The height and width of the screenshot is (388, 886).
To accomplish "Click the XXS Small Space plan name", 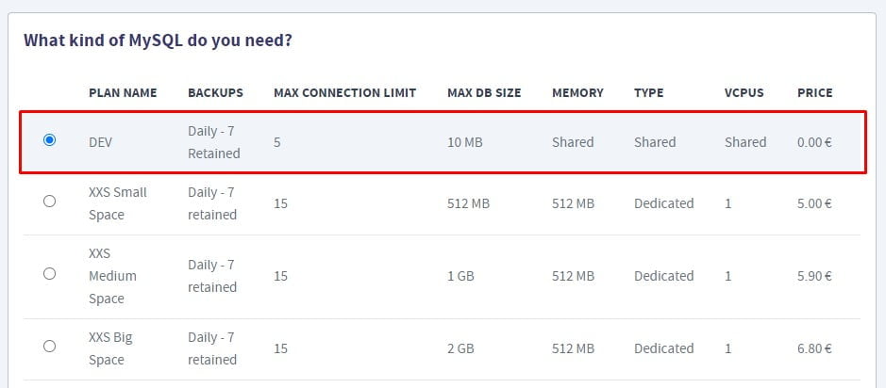I will [118, 203].
